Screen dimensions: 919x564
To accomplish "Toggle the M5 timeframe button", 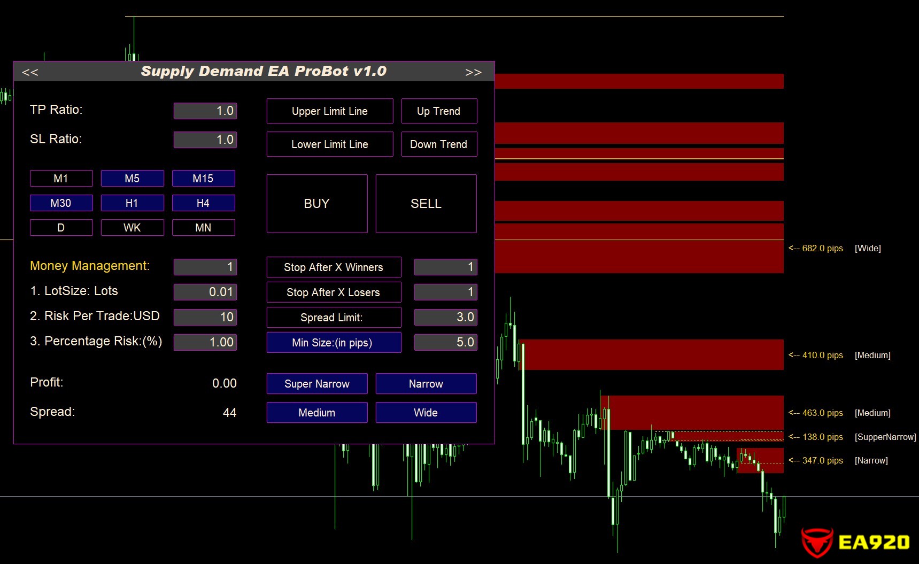I will [x=132, y=179].
